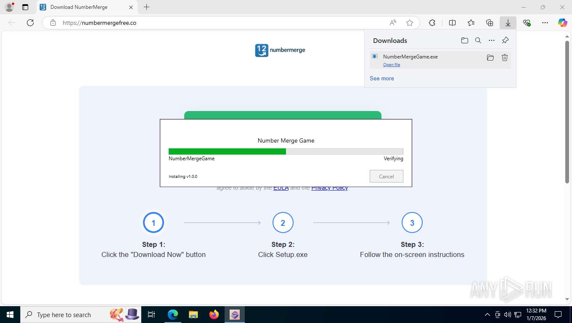
Task: Open a new tab with plus icon
Action: 146,7
